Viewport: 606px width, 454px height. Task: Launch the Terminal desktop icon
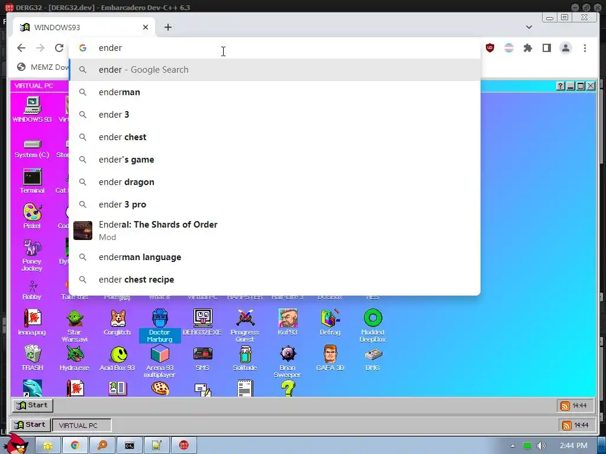pyautogui.click(x=32, y=181)
